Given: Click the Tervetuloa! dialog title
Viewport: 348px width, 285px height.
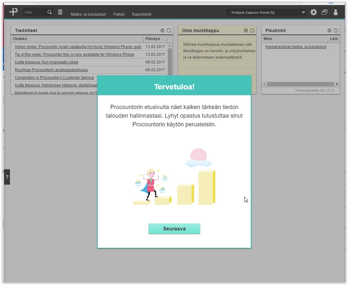Looking at the screenshot, I should [x=174, y=87].
